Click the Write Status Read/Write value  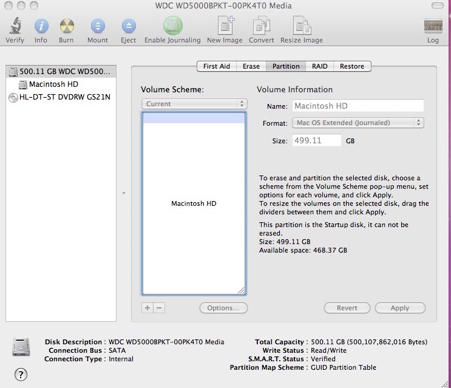tap(328, 350)
